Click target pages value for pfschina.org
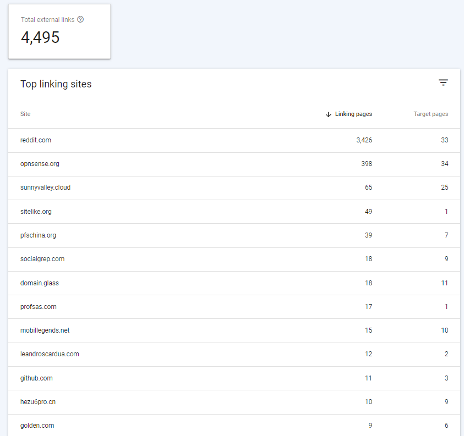464x436 pixels. [x=446, y=235]
